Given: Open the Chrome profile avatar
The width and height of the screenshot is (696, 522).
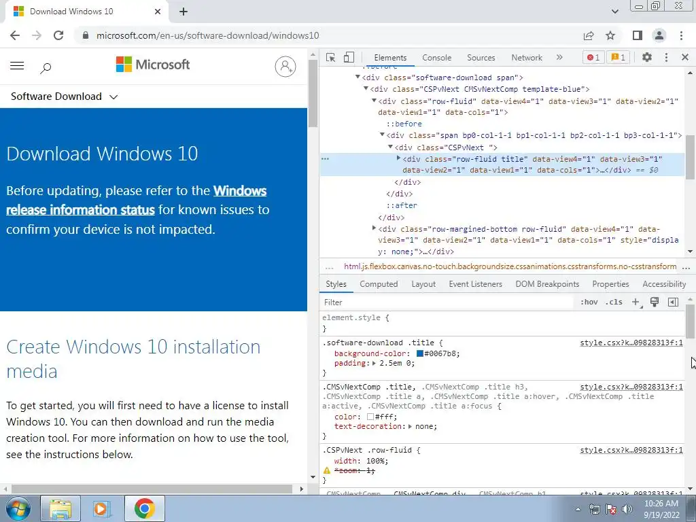Looking at the screenshot, I should click(659, 35).
